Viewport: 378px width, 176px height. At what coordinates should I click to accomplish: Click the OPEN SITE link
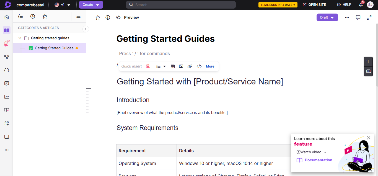pyautogui.click(x=314, y=5)
